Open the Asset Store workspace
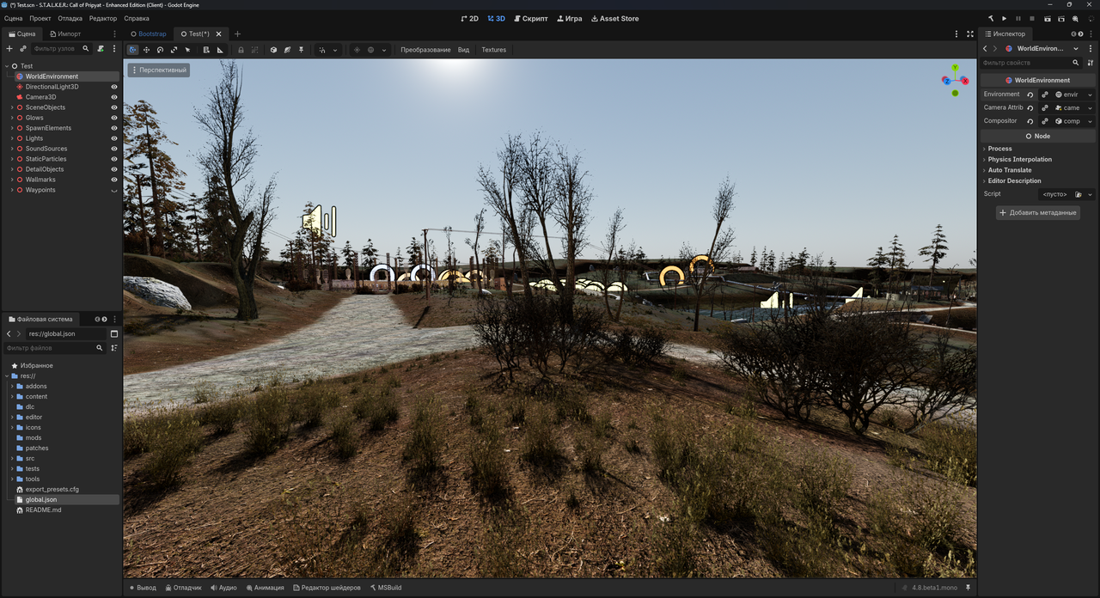 click(615, 18)
